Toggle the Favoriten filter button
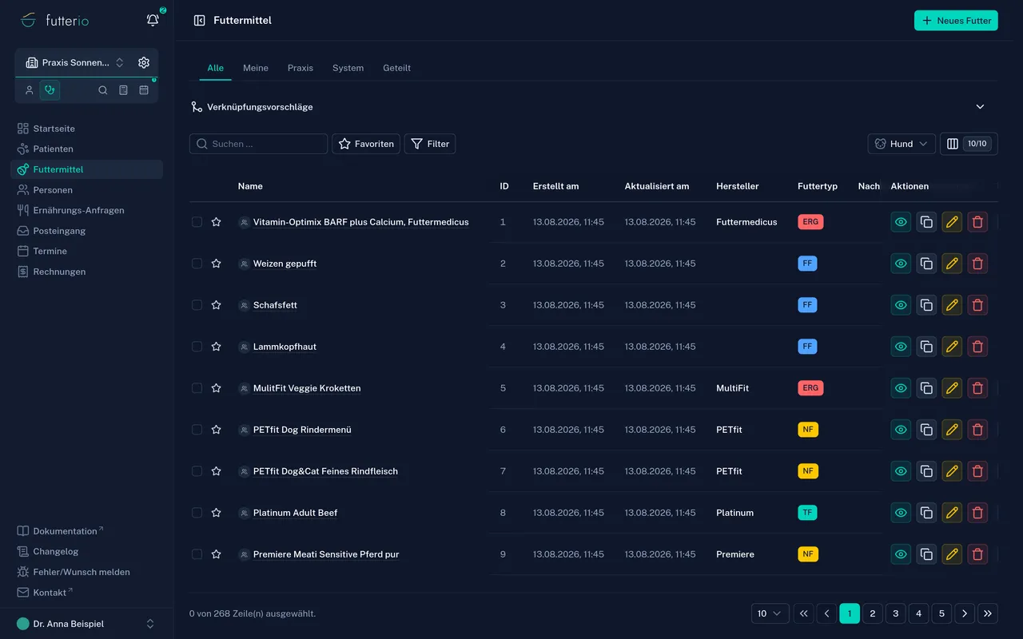Viewport: 1023px width, 639px height. (x=366, y=144)
